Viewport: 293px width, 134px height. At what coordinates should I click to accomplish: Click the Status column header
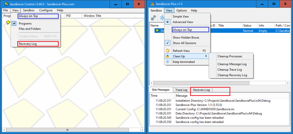pos(247,26)
